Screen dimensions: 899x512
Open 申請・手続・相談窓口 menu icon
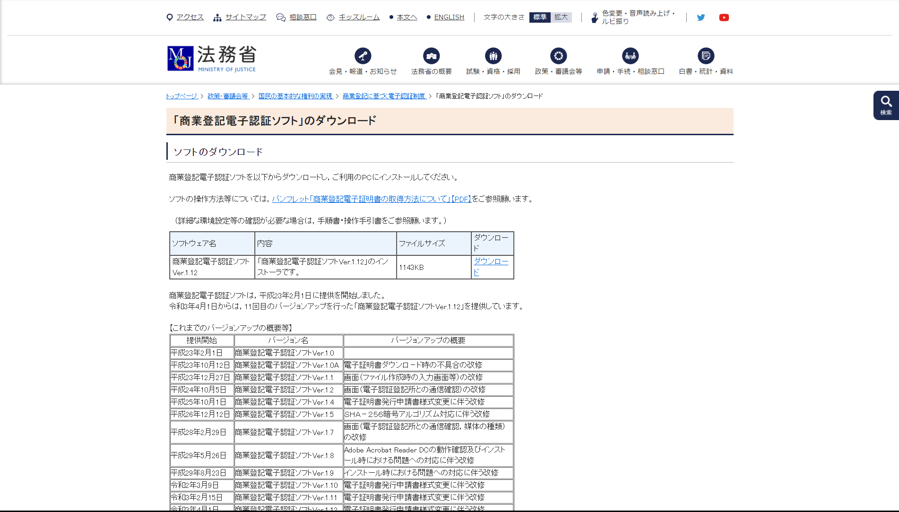(630, 56)
